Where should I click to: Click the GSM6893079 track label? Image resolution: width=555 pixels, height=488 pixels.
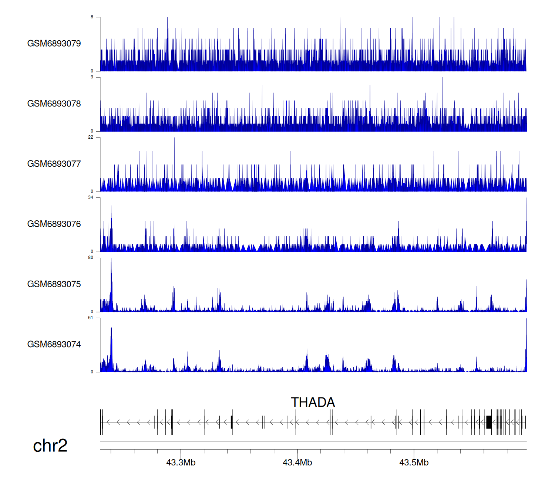(x=54, y=44)
